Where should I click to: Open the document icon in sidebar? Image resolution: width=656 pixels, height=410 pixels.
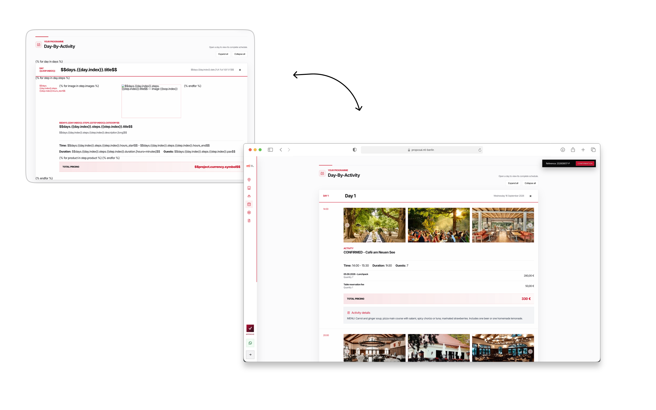(249, 220)
